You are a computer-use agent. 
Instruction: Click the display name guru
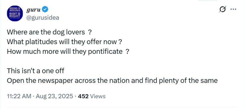(34, 10)
